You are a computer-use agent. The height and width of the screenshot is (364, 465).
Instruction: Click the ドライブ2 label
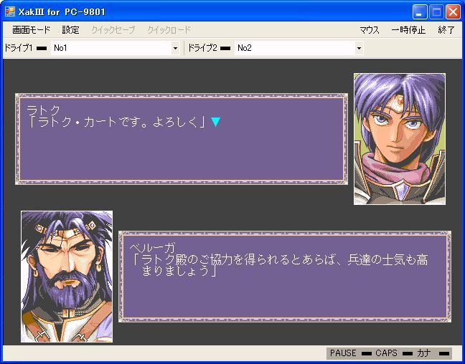coord(202,48)
